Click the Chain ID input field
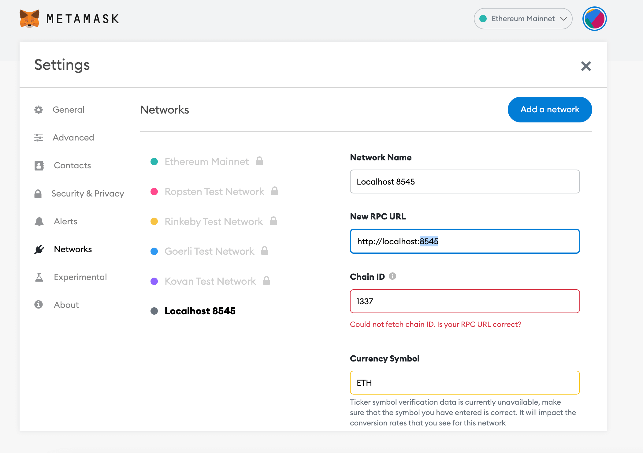This screenshot has height=453, width=643. [x=465, y=301]
